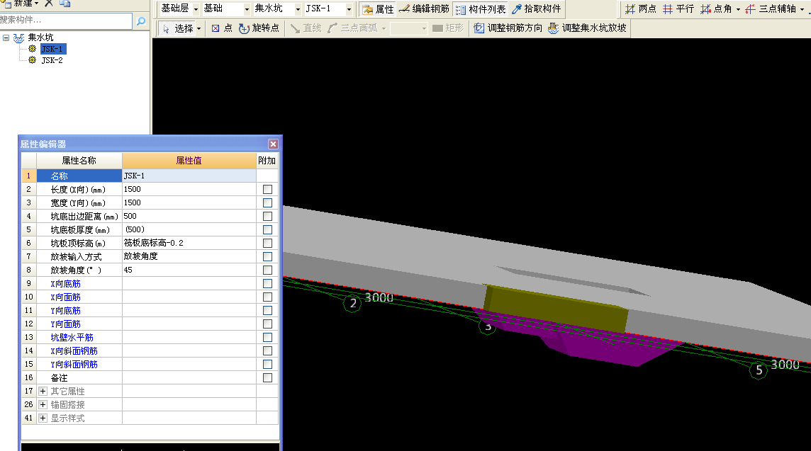Select JSK-1 in component tree
The image size is (811, 451).
click(x=52, y=49)
